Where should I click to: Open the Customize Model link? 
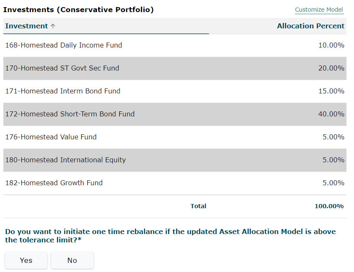pyautogui.click(x=319, y=10)
